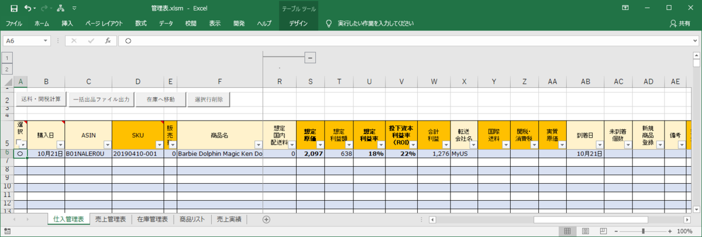Click the hierarchy chart icon in quick access toolbar
The image size is (702, 237).
point(61,8)
